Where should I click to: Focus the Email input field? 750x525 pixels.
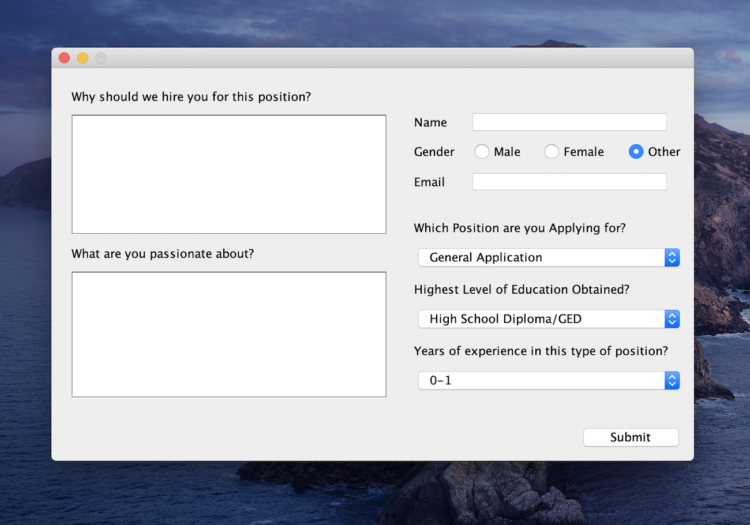click(x=569, y=182)
